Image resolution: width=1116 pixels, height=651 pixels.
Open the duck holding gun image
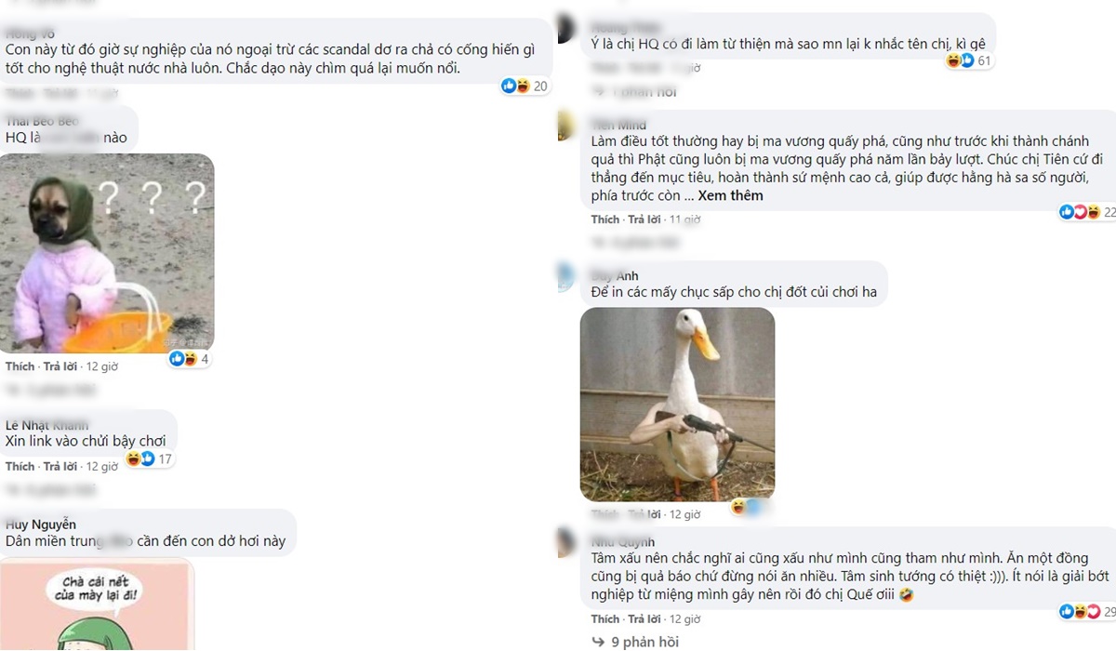[x=677, y=405]
